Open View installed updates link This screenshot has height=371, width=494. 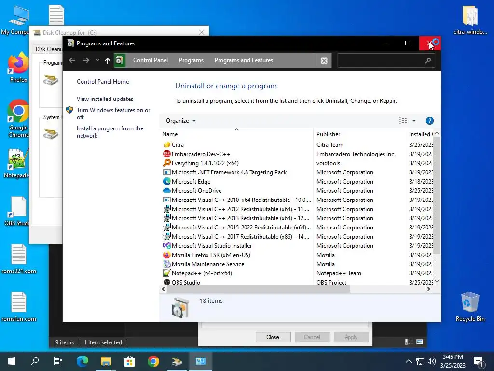pos(105,99)
